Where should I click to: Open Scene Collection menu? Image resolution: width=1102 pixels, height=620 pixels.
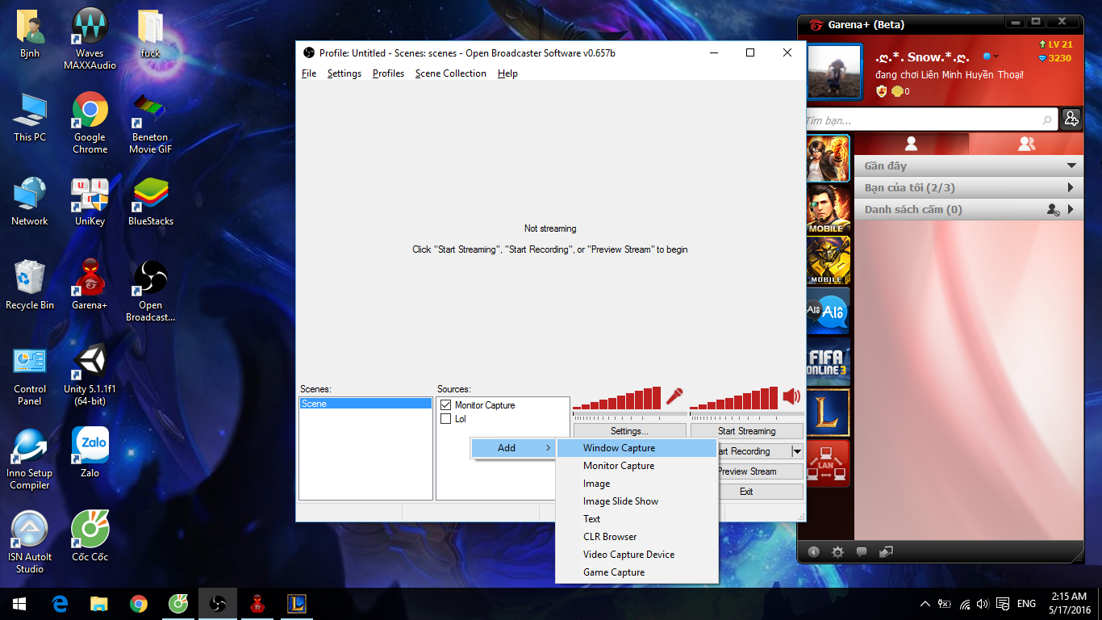coord(451,73)
